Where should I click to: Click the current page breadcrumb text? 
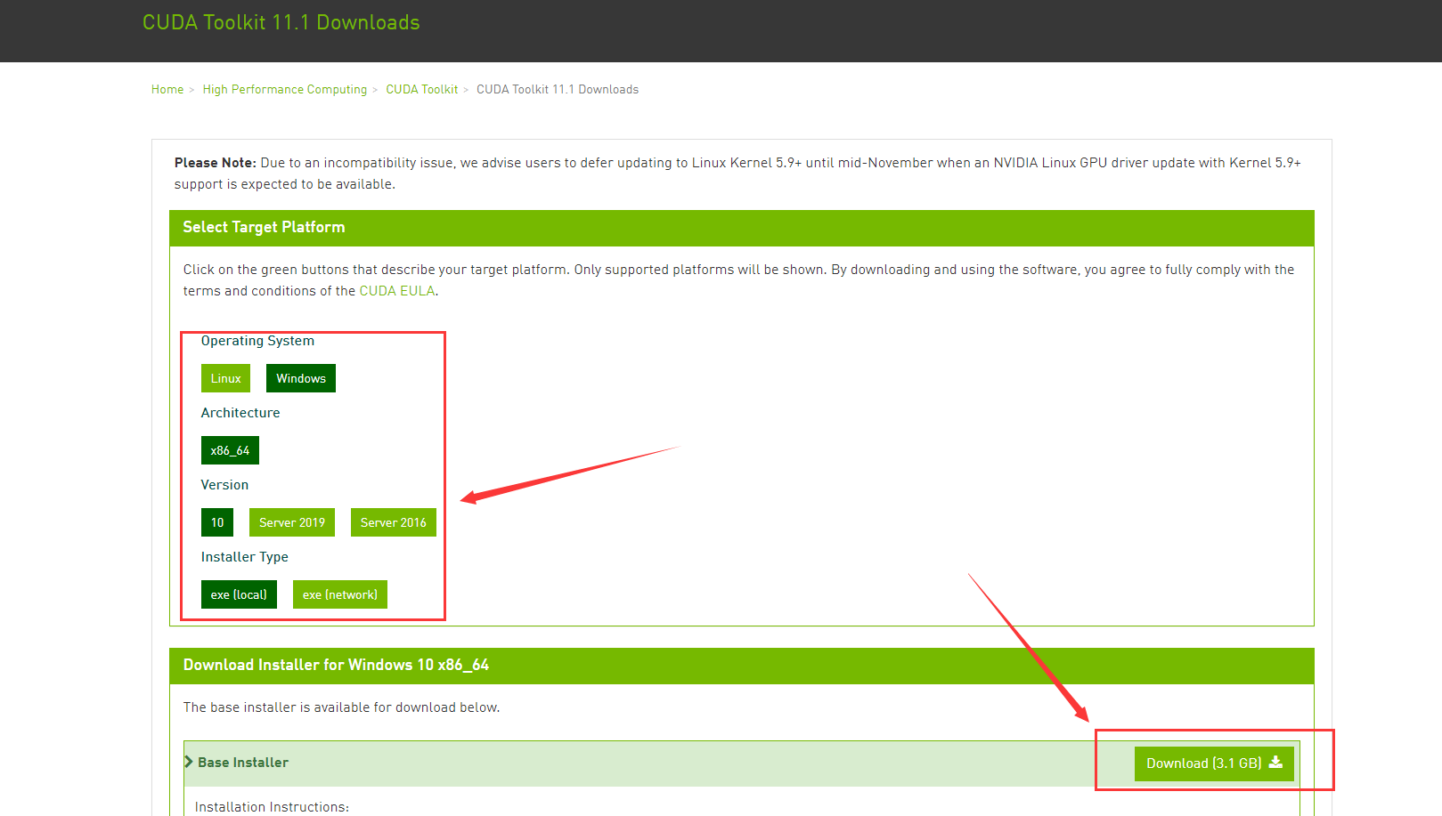(x=558, y=89)
